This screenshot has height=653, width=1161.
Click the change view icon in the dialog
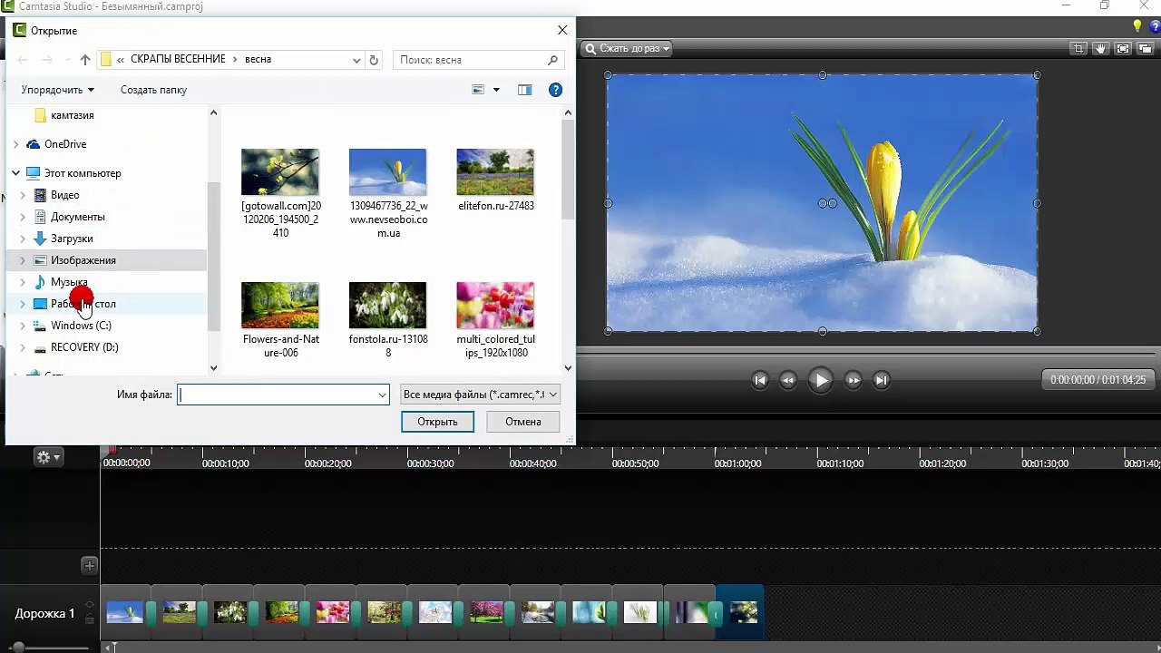478,90
